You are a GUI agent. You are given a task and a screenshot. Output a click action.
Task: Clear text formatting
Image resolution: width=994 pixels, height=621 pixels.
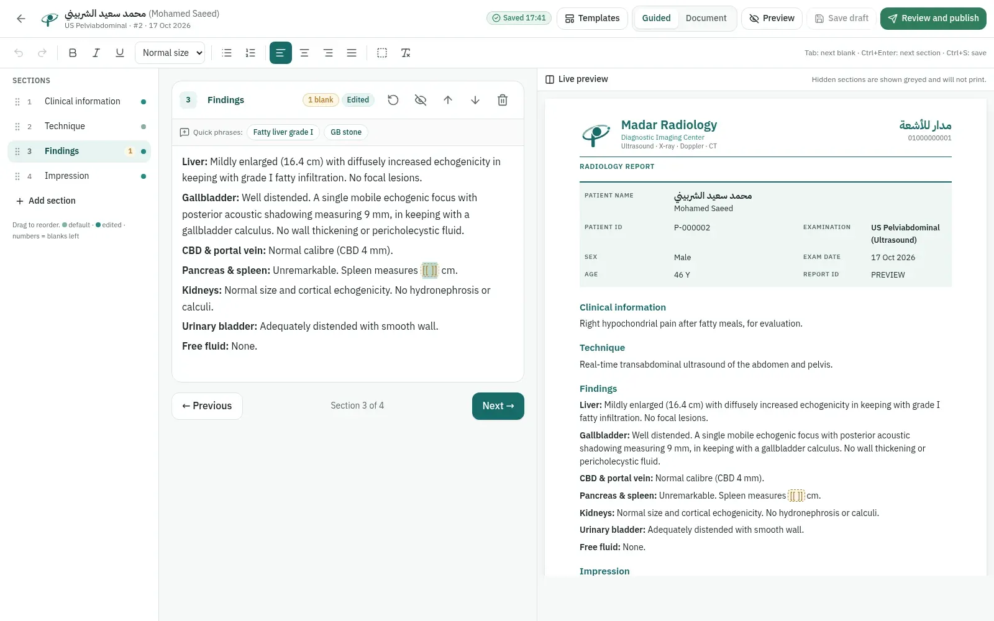tap(406, 53)
